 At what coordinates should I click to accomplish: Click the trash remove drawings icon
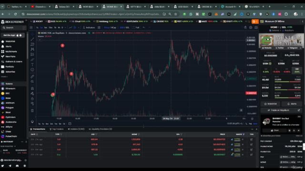click(32, 111)
